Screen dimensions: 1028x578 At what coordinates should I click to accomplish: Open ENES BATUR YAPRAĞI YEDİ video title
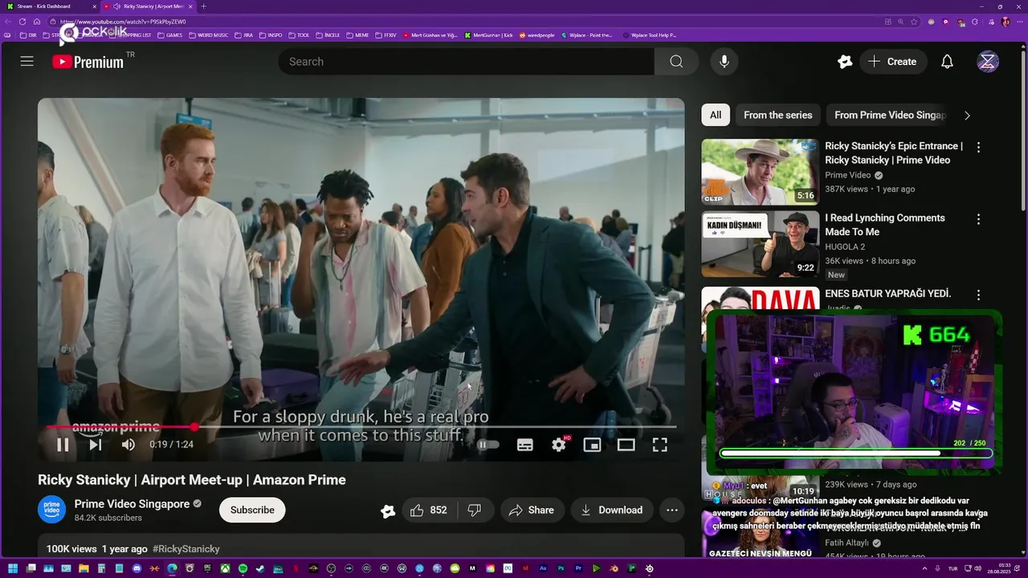click(888, 294)
